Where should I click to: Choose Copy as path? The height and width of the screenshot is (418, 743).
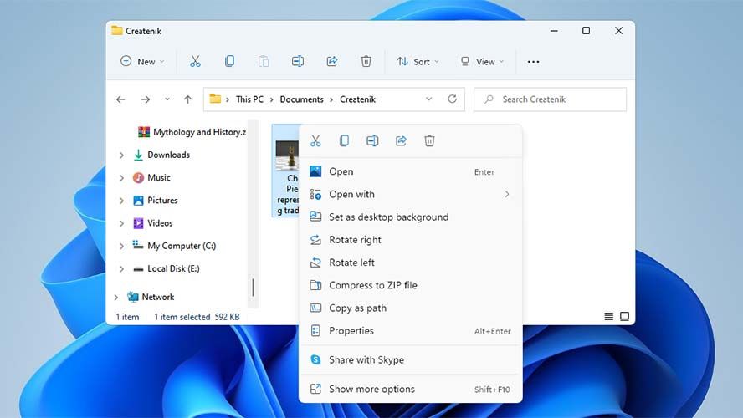410,308
